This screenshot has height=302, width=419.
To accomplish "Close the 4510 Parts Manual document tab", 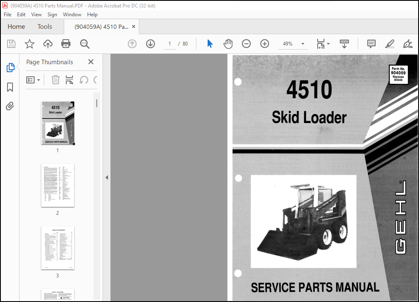I will [133, 26].
